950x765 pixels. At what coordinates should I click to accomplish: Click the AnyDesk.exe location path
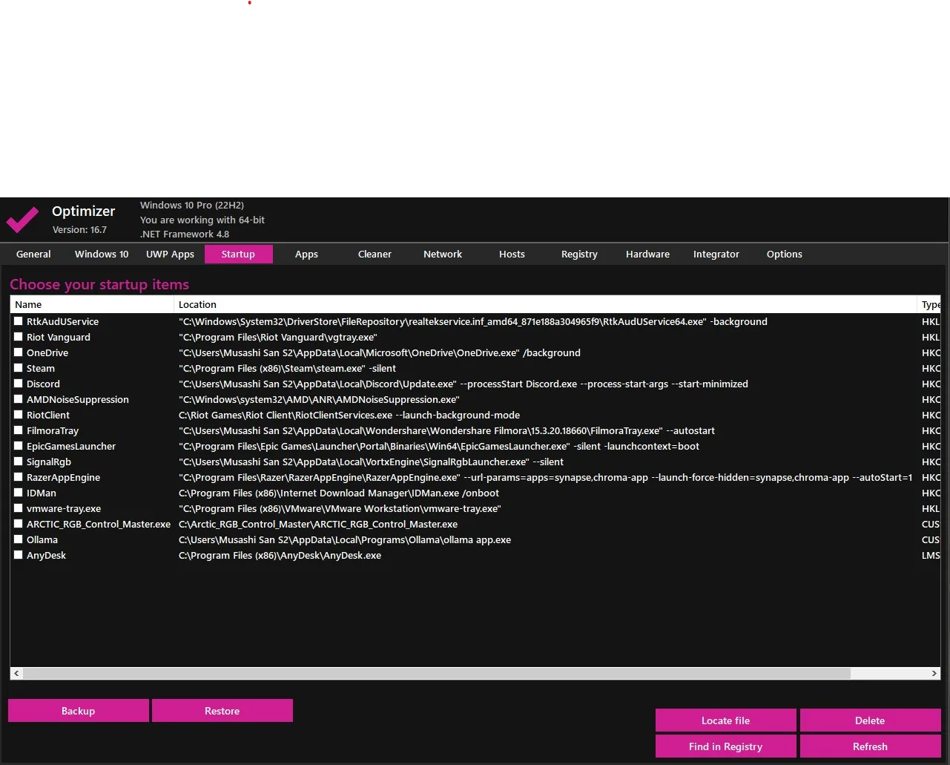(280, 555)
